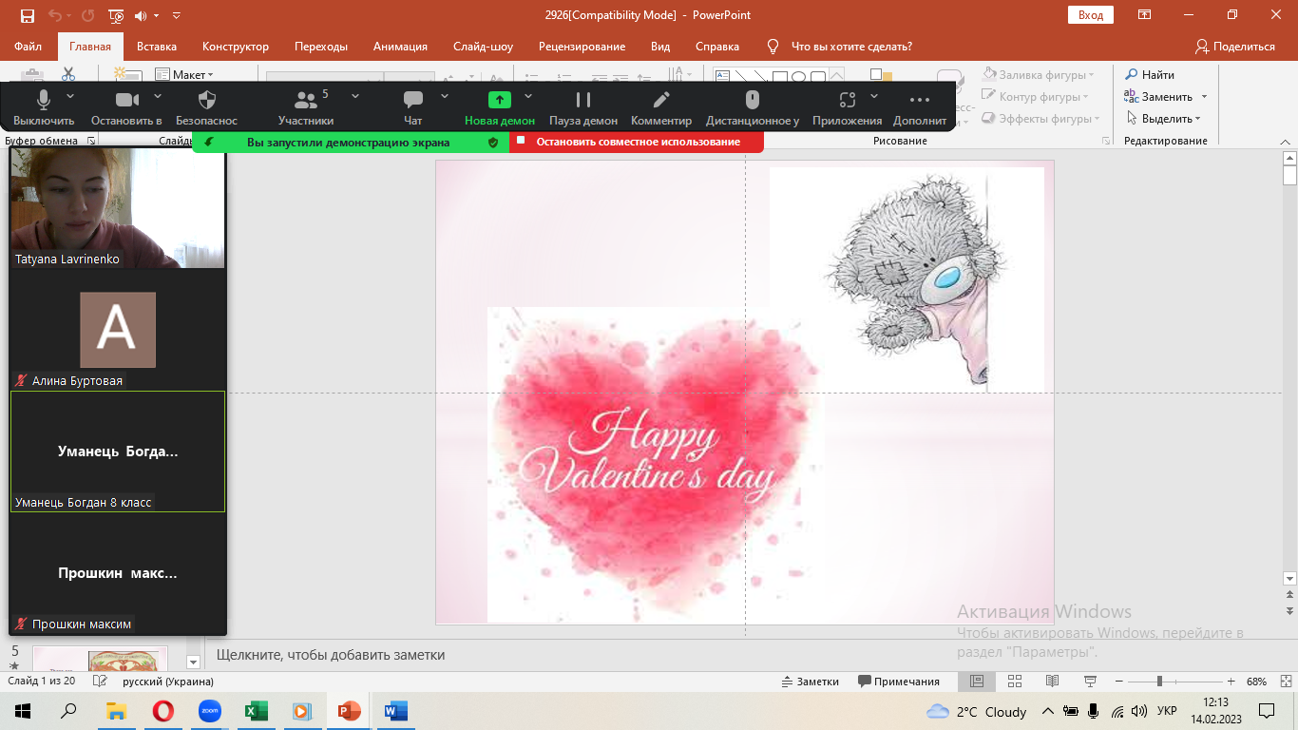Switch to Design (Конструктор) tab
The image size is (1298, 730).
[236, 46]
